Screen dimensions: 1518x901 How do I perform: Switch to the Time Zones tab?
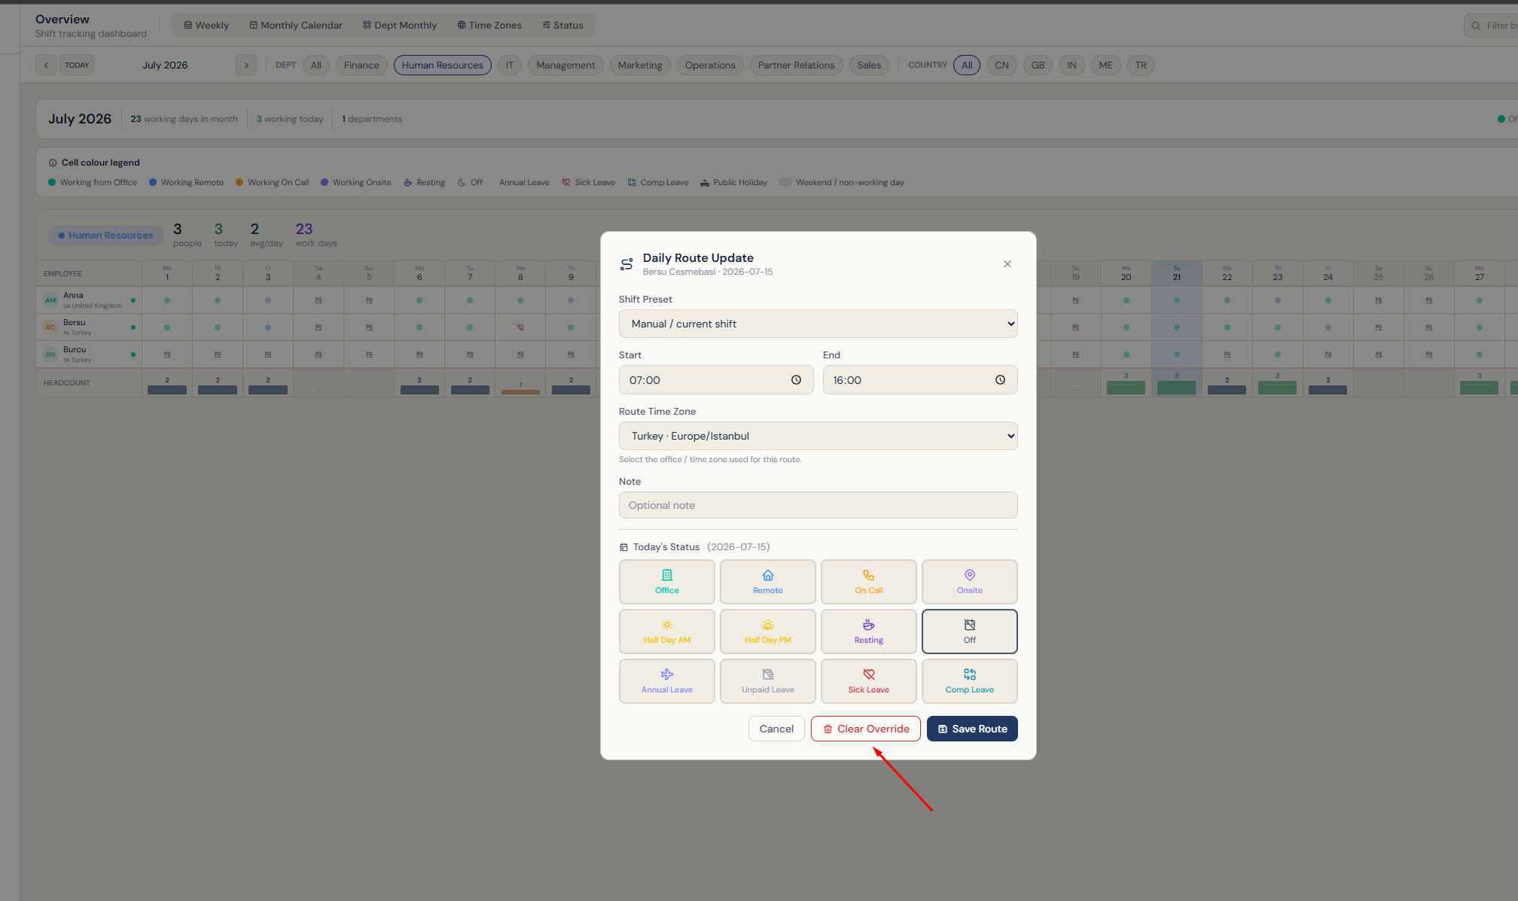click(489, 25)
